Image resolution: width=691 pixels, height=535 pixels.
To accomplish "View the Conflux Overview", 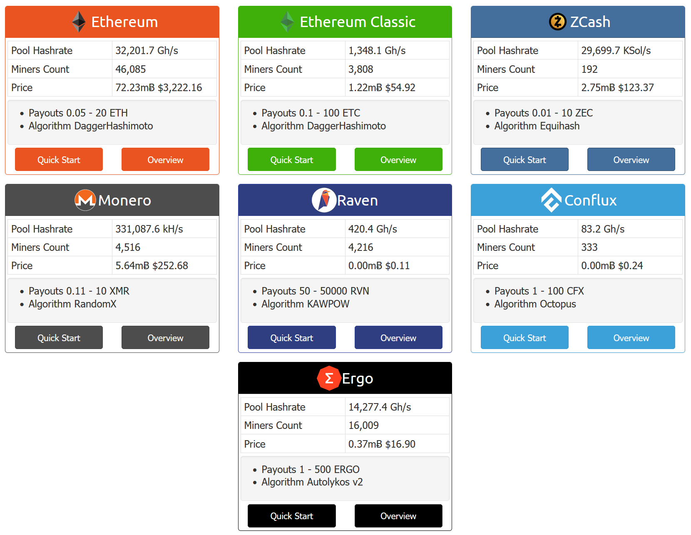I will (x=631, y=337).
